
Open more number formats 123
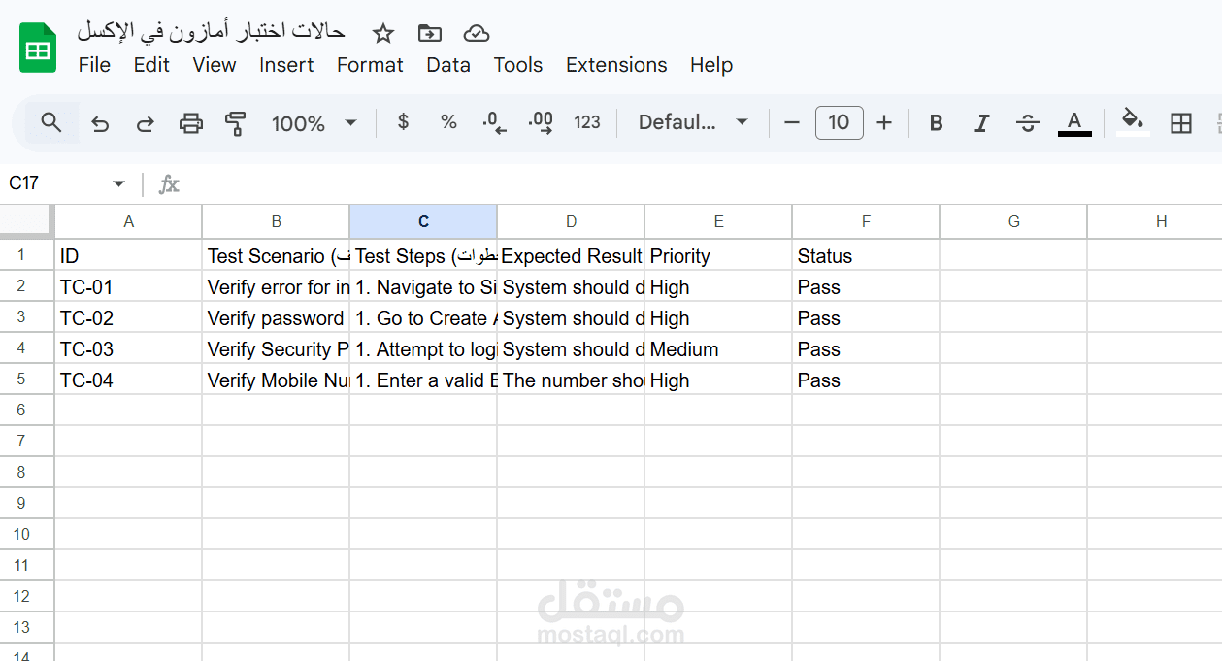pos(587,122)
